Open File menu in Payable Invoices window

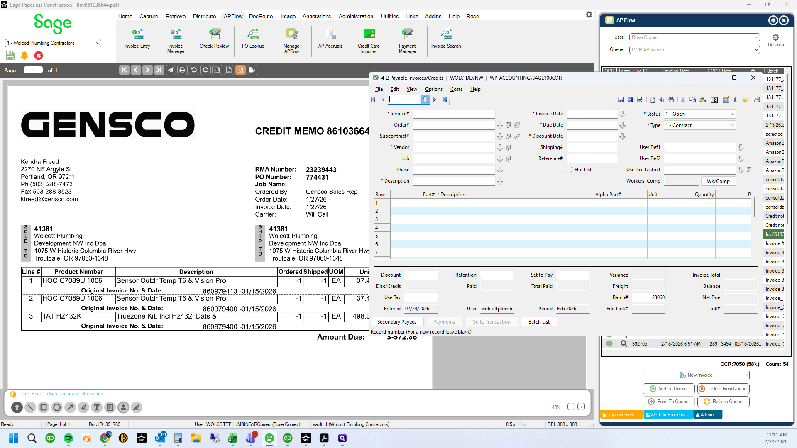[379, 89]
